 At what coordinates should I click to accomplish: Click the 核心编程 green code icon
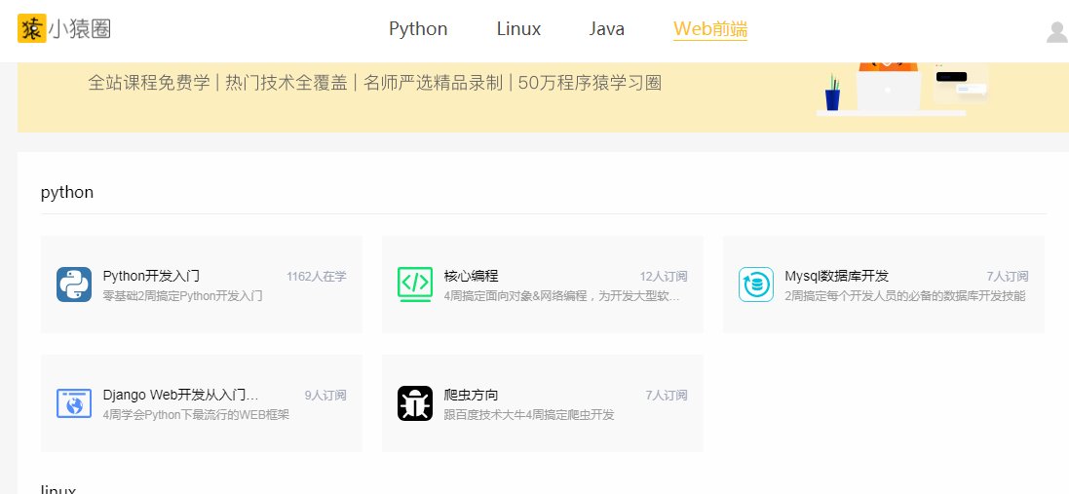point(415,285)
